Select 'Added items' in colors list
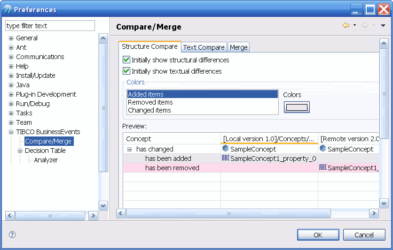This screenshot has height=250, width=393. click(x=203, y=94)
